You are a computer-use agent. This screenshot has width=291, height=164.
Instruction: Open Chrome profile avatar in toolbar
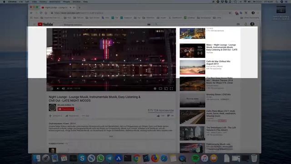(x=253, y=13)
